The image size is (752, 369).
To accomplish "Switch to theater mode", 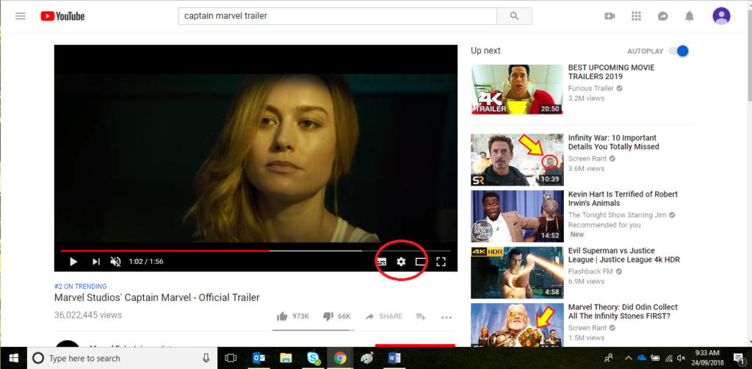I will click(x=421, y=262).
